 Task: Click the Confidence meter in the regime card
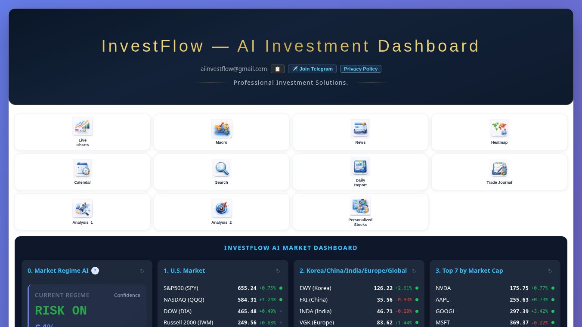pyautogui.click(x=127, y=295)
